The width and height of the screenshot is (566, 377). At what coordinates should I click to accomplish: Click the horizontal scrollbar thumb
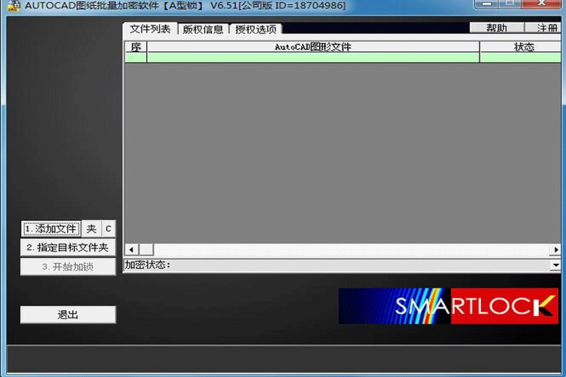(x=146, y=250)
